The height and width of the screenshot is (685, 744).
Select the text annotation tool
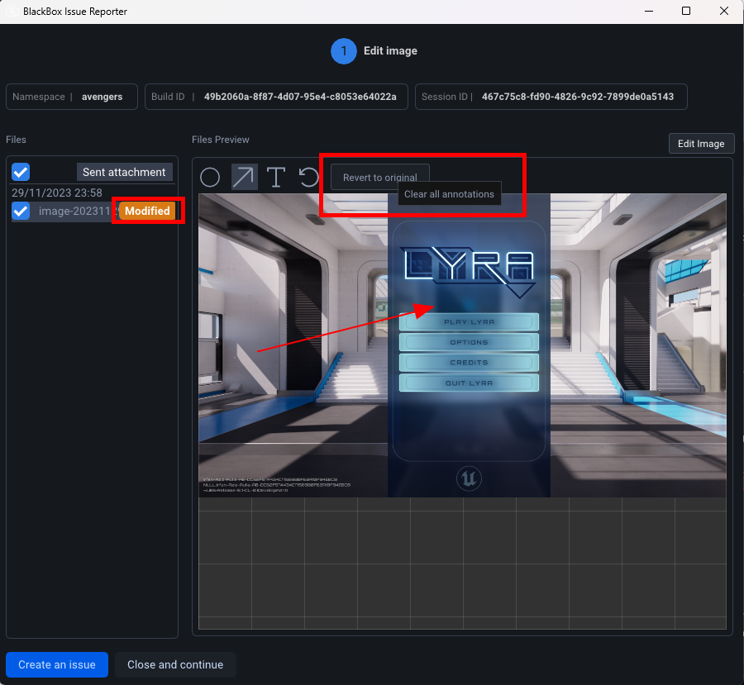tap(275, 178)
